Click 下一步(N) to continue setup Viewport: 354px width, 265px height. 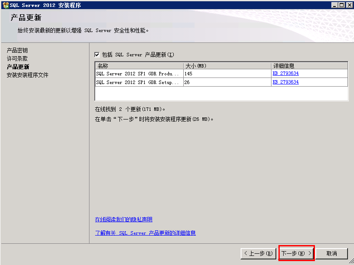point(296,253)
